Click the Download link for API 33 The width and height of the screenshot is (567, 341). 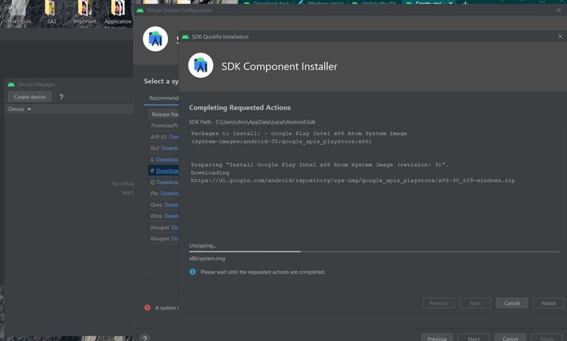click(174, 137)
